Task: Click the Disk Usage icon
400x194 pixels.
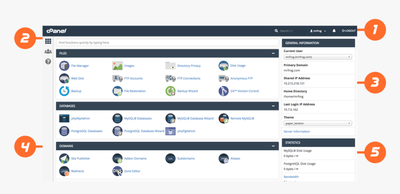Action: (x=223, y=66)
